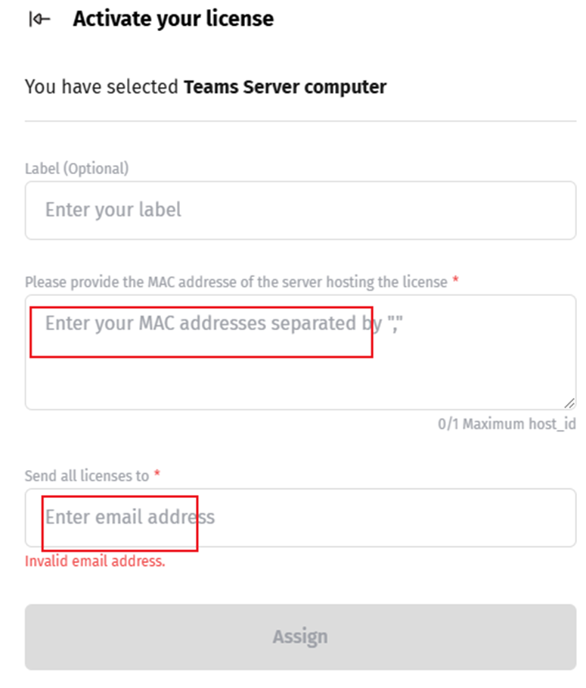Grab the MAC text area resize handle
The image size is (586, 688).
[x=569, y=403]
